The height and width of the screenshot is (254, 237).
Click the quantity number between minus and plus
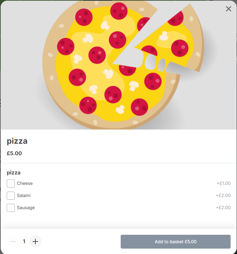pyautogui.click(x=24, y=242)
